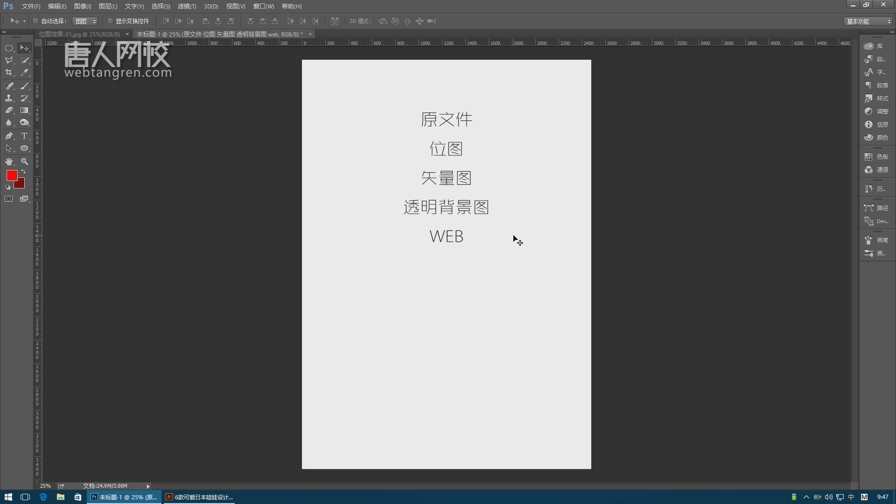Viewport: 896px width, 504px height.
Task: Select the Eyedropper tool
Action: tap(25, 73)
